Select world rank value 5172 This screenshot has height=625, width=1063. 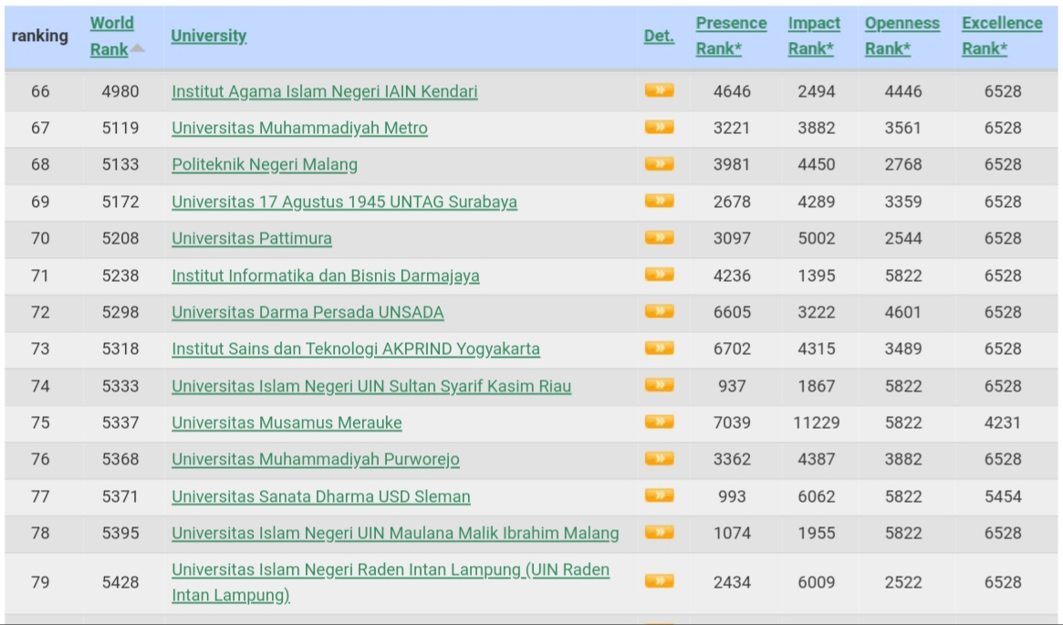(120, 202)
